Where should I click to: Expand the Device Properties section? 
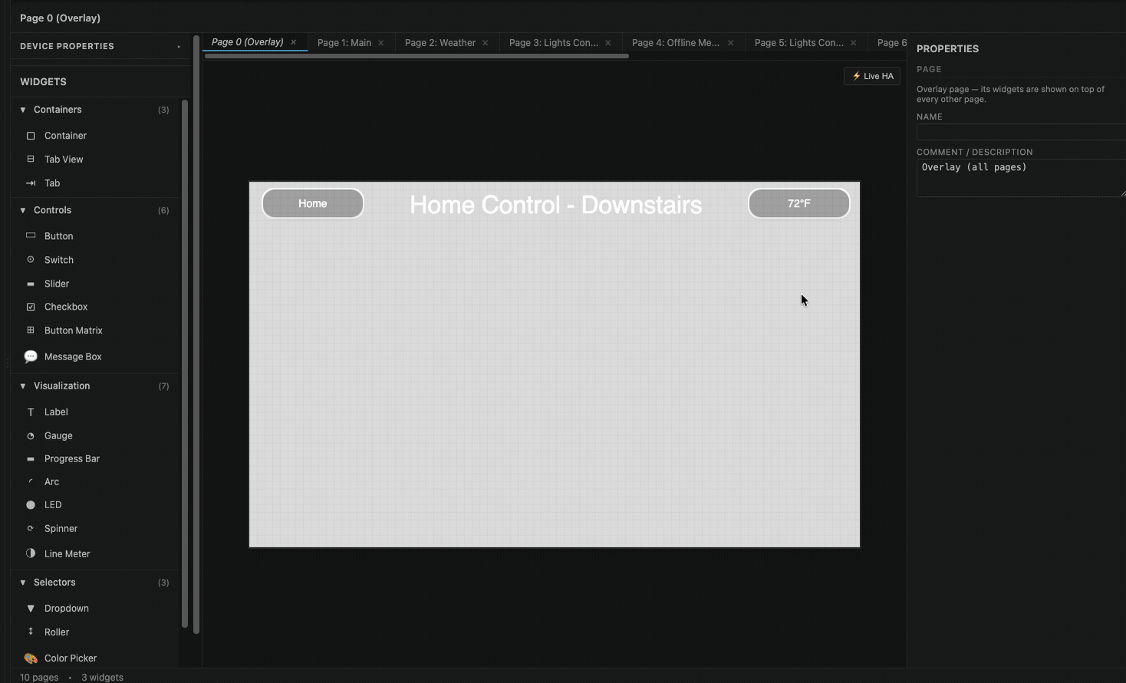(x=179, y=47)
